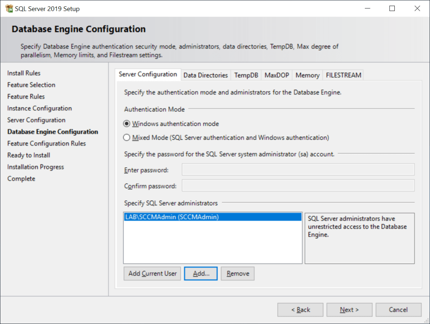The height and width of the screenshot is (324, 430).
Task: Click the Add Current User button
Action: [x=152, y=274]
